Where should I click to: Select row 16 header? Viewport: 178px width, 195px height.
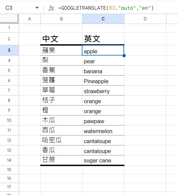pyautogui.click(x=9, y=178)
